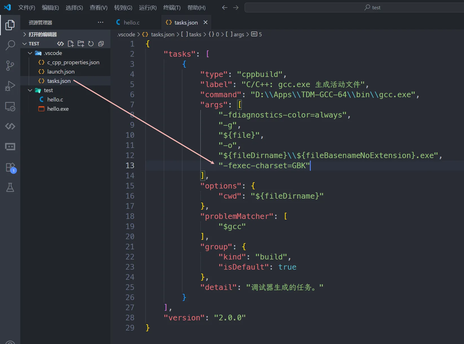Collapse all folders in explorer

click(101, 44)
